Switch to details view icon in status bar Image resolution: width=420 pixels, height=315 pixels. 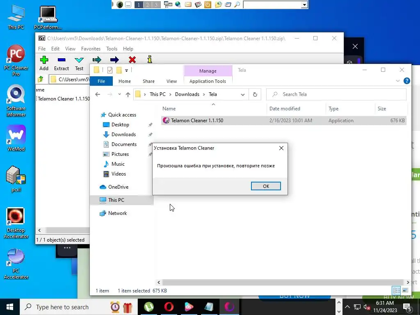click(x=397, y=290)
